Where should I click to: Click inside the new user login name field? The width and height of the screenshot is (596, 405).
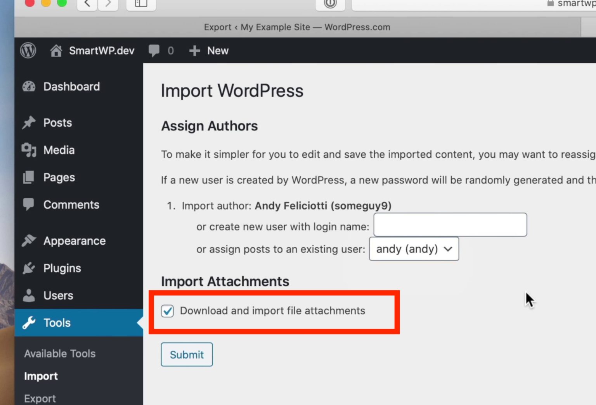450,225
